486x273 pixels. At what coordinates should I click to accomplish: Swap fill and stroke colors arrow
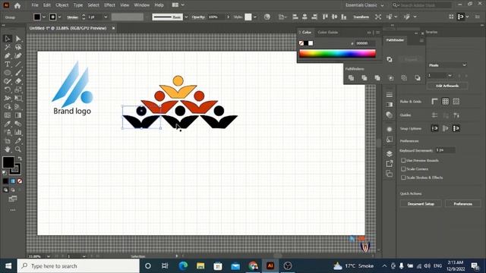[20, 158]
